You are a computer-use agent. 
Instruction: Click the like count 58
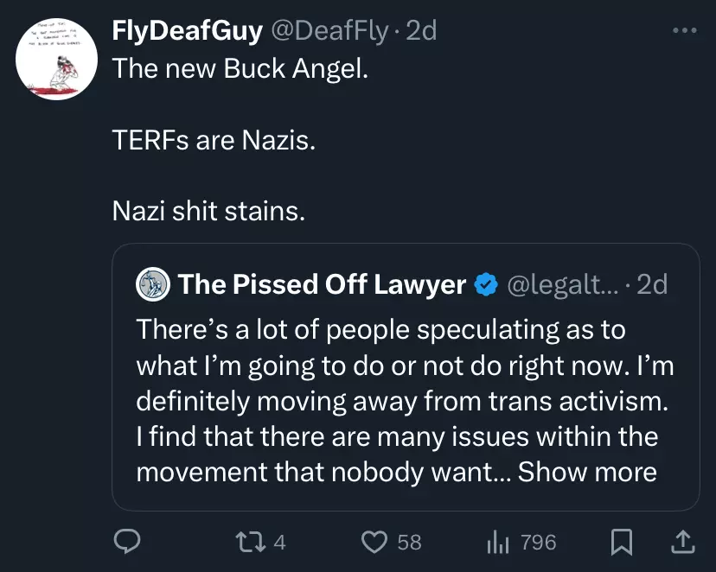[409, 543]
